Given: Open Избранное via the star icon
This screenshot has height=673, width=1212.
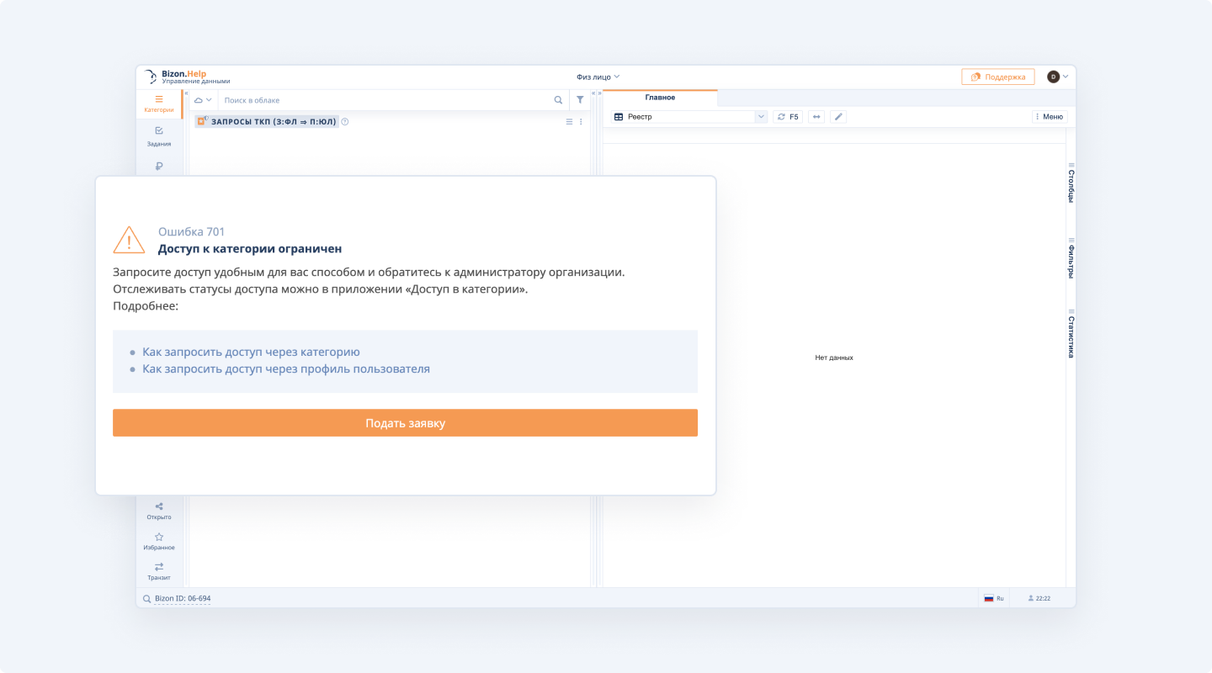Looking at the screenshot, I should (x=158, y=537).
